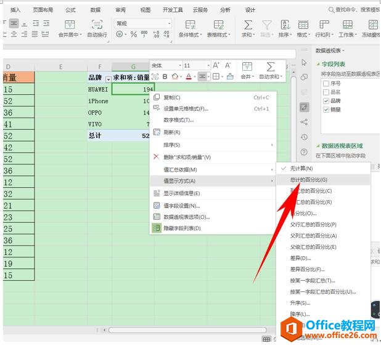Click mini toolbar decrease font size

tap(227, 65)
